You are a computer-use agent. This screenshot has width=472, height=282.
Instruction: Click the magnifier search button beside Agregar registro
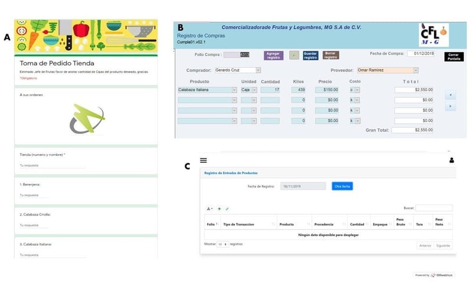click(x=294, y=55)
